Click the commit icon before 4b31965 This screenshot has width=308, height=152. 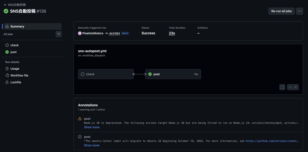point(107,33)
